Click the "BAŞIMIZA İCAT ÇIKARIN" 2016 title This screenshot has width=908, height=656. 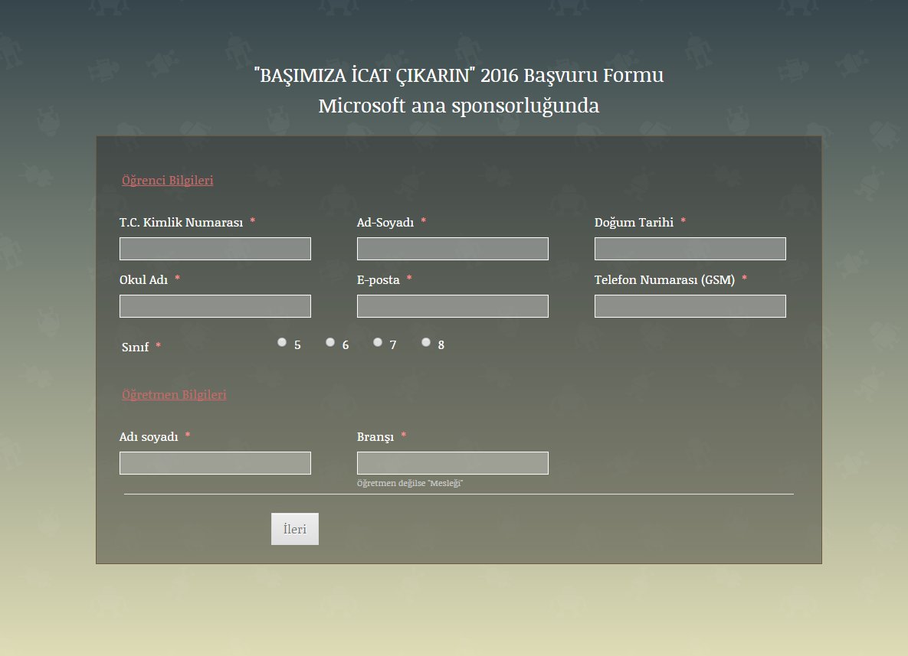(459, 75)
